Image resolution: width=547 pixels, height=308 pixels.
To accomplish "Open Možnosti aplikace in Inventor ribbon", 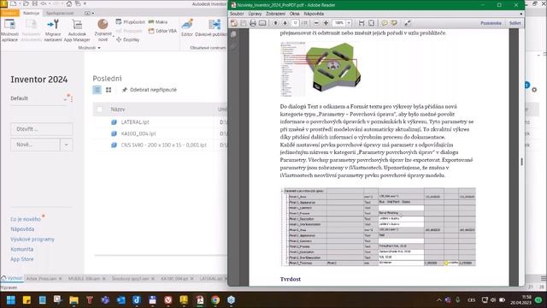I will click(9, 30).
